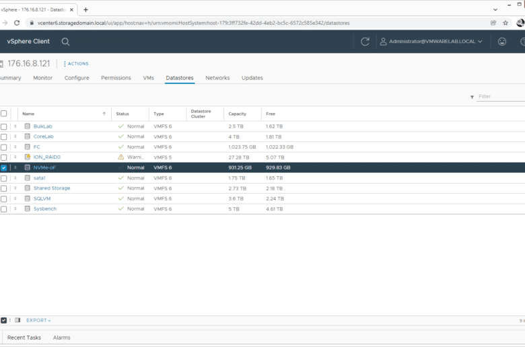Click the NVMe-oF datastore icon

click(x=28, y=167)
